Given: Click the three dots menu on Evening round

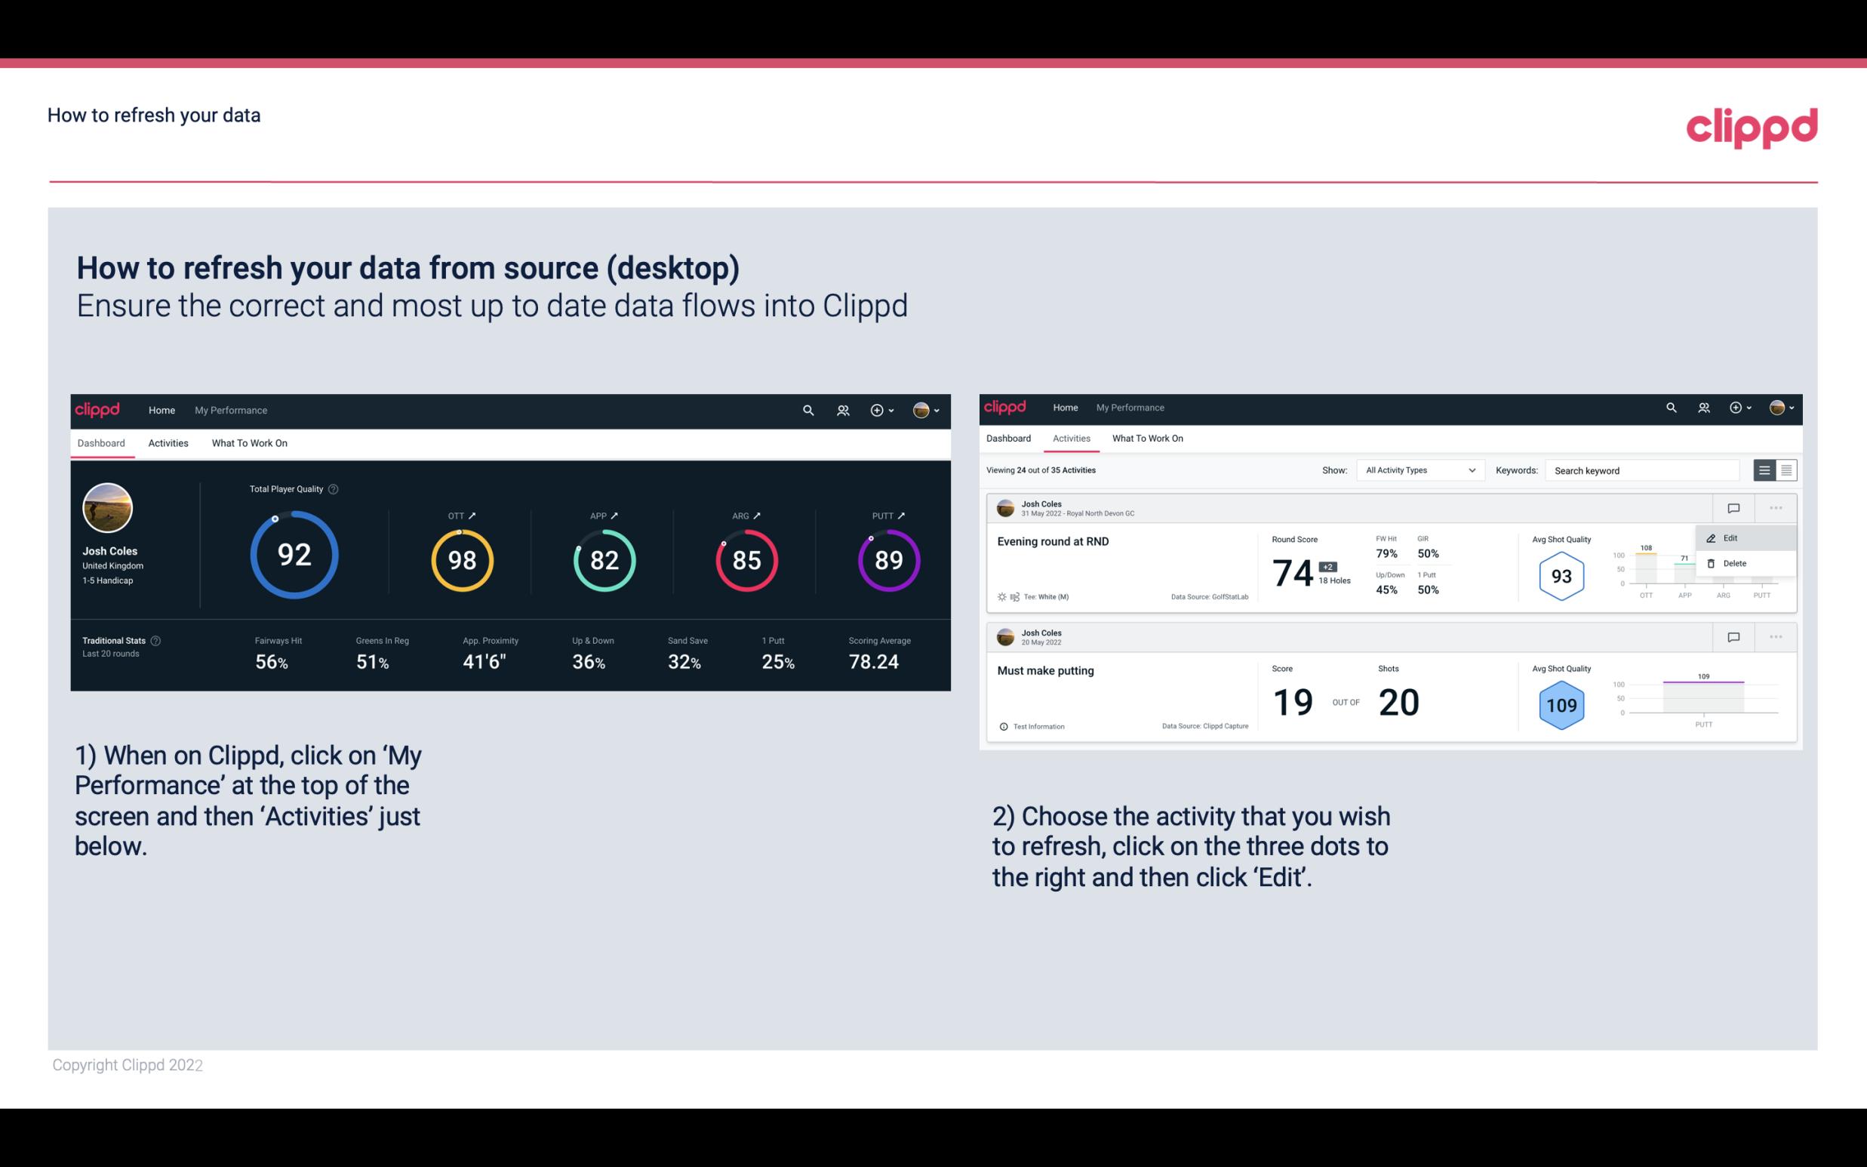Looking at the screenshot, I should click(x=1774, y=507).
